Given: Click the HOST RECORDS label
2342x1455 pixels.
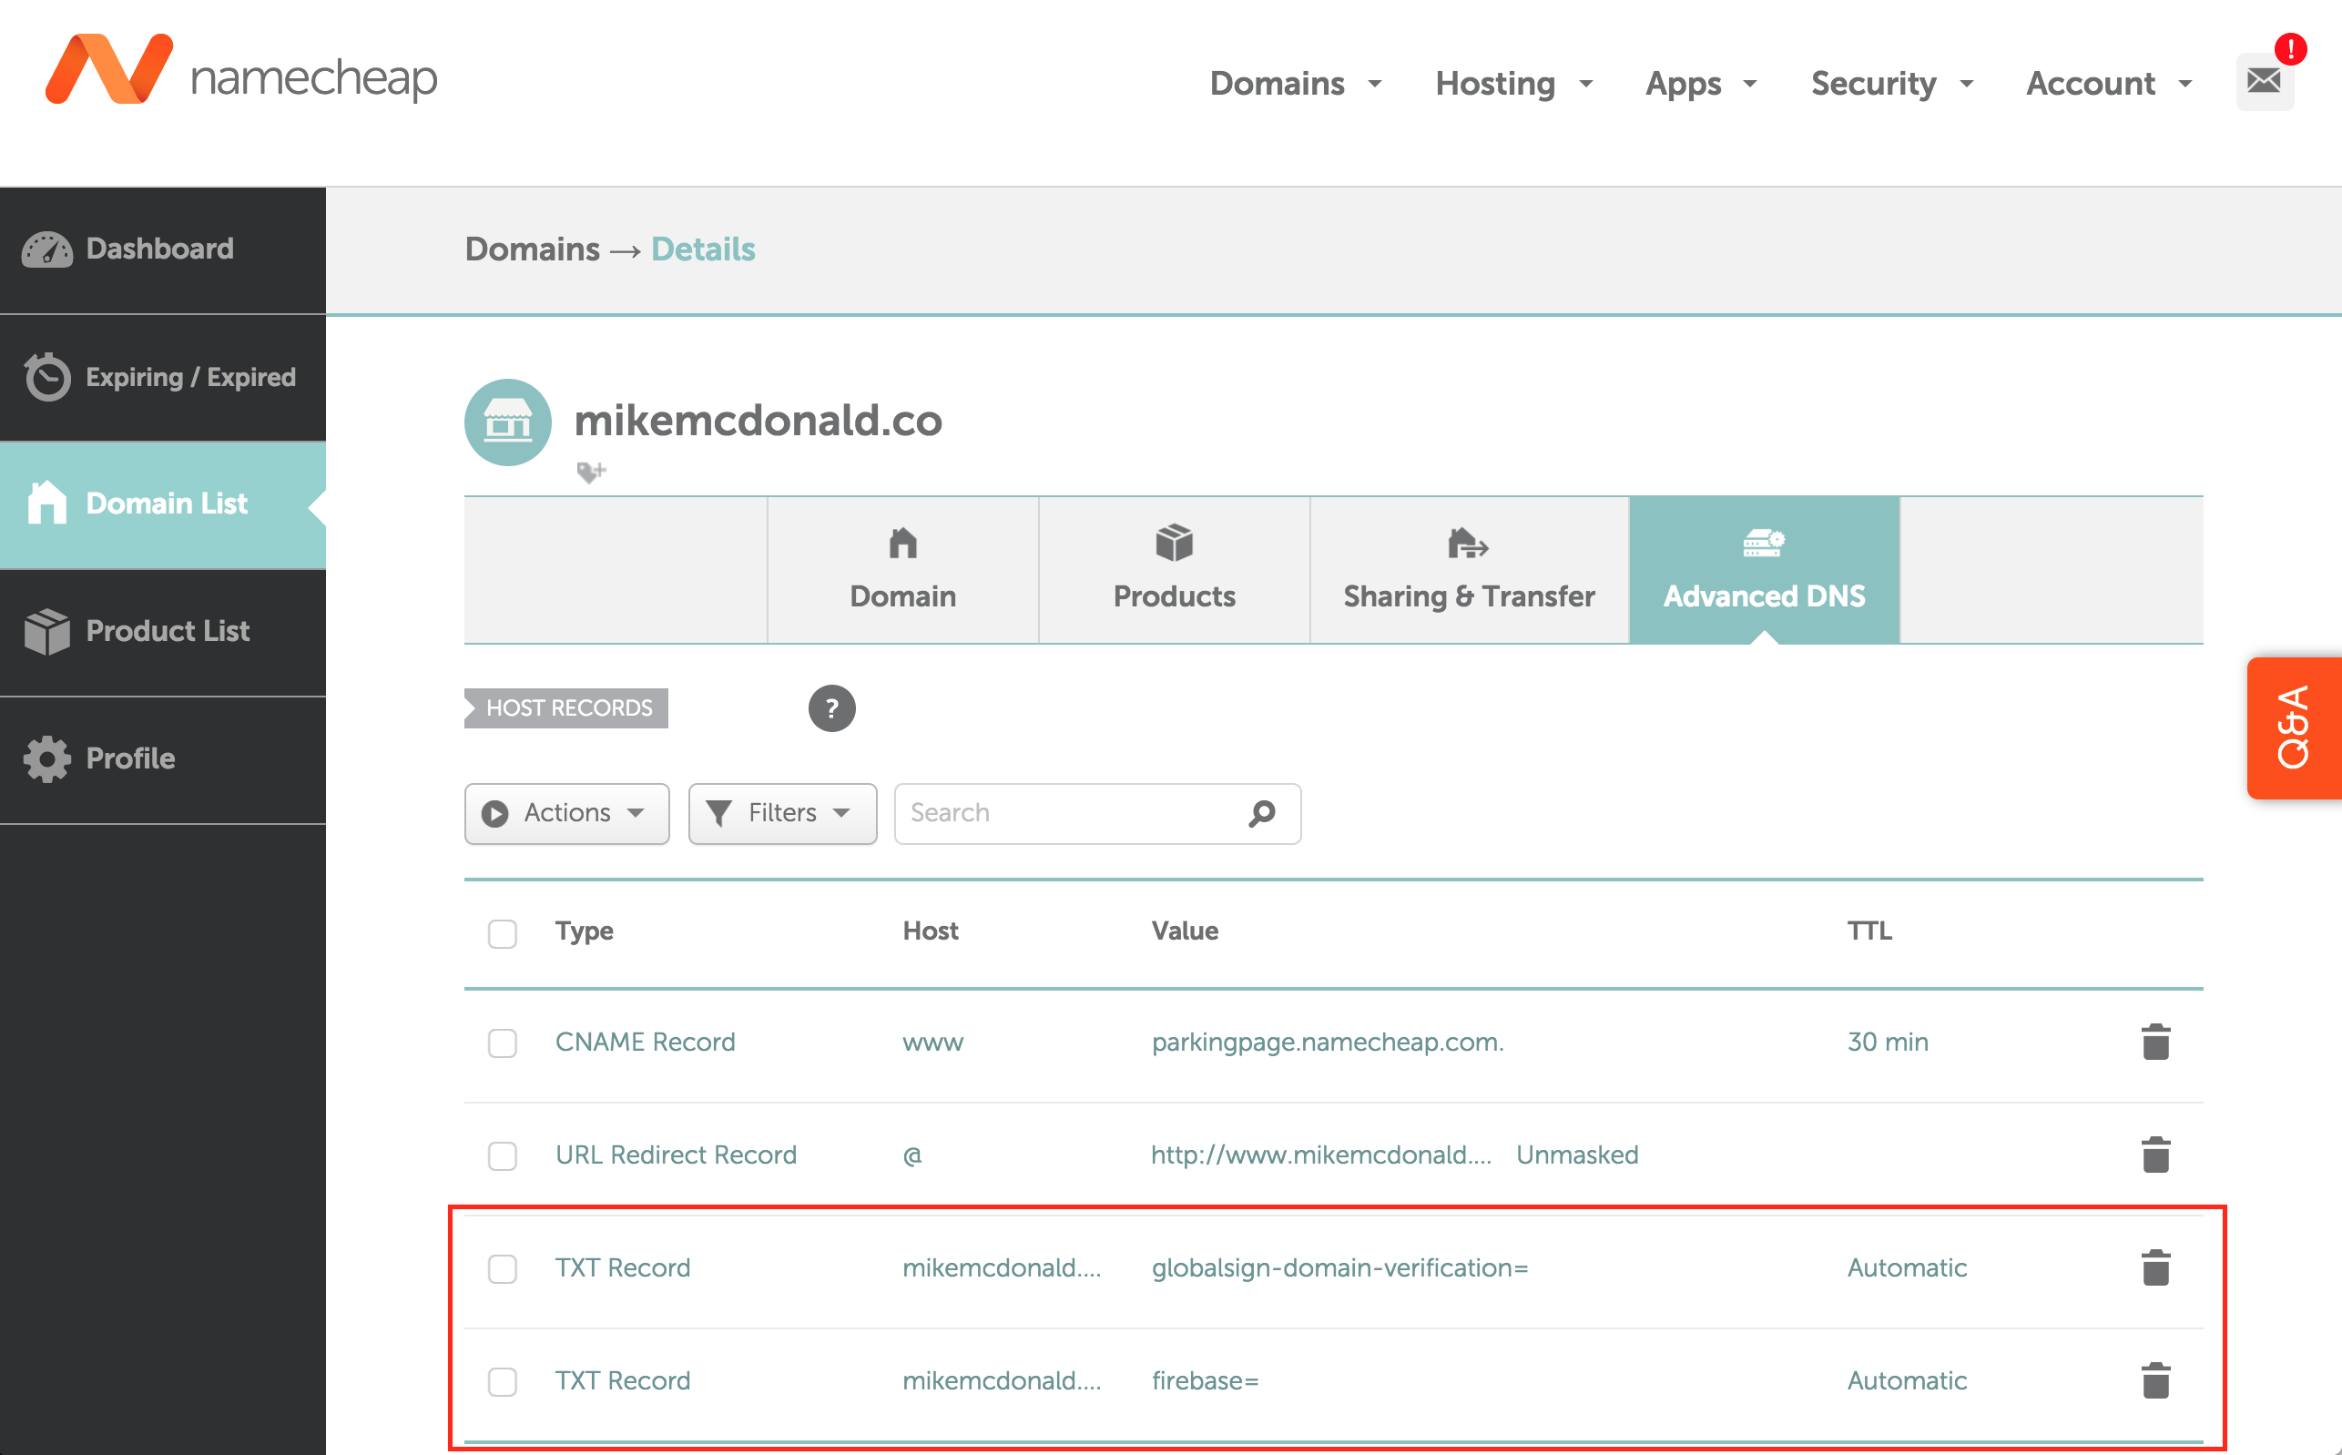Looking at the screenshot, I should pyautogui.click(x=566, y=708).
